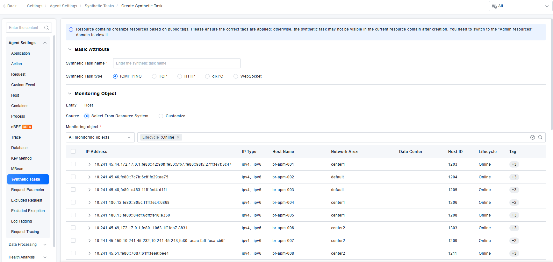
Task: Go to Synthetic Tasks breadcrumb link
Action: click(x=99, y=6)
